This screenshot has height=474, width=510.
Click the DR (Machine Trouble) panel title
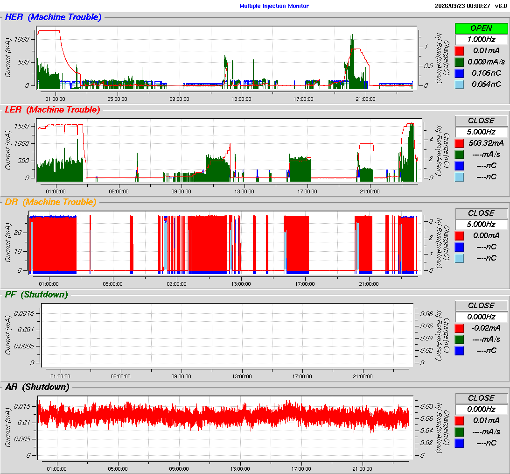tap(50, 202)
